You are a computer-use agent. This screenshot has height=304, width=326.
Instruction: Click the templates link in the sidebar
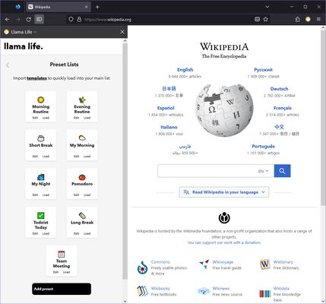click(36, 78)
